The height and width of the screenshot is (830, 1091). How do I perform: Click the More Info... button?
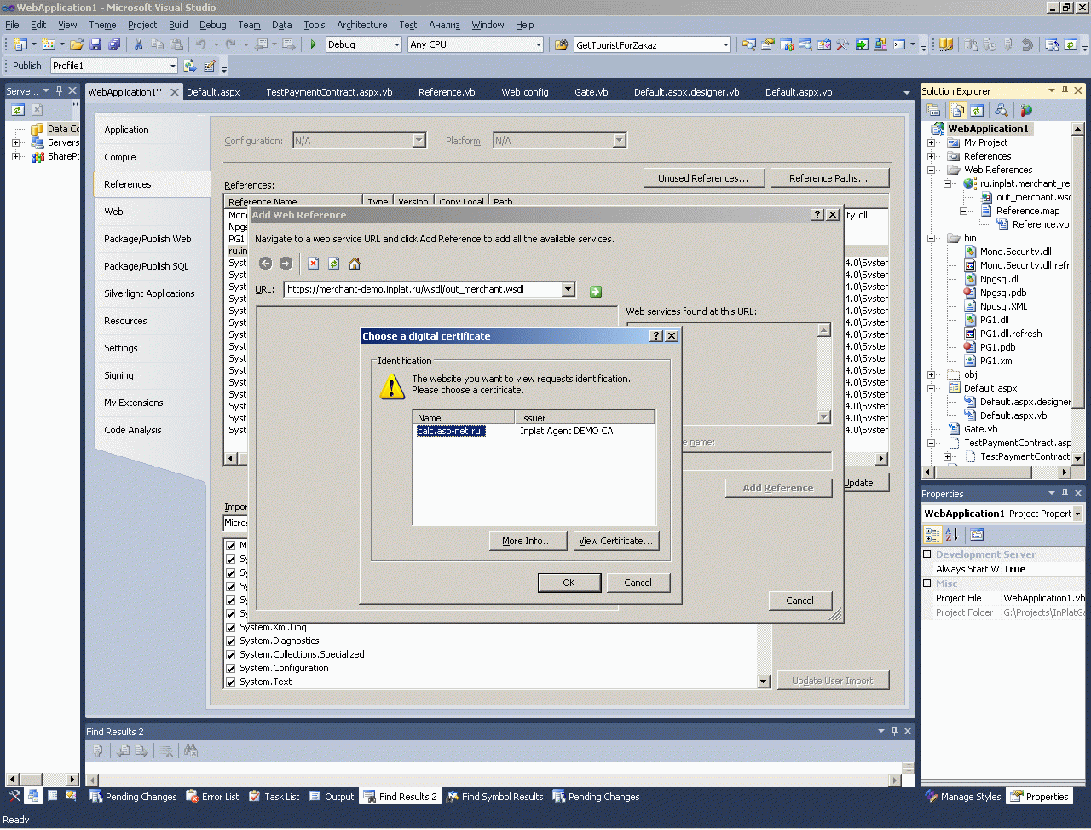[528, 541]
